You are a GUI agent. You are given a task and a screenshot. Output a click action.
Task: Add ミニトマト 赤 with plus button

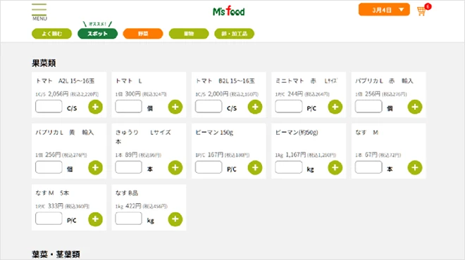(335, 107)
